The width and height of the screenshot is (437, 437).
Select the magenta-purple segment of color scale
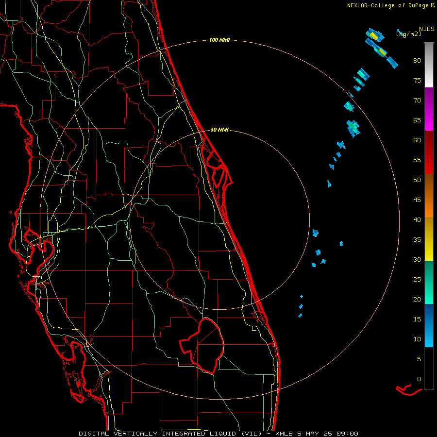coord(429,109)
